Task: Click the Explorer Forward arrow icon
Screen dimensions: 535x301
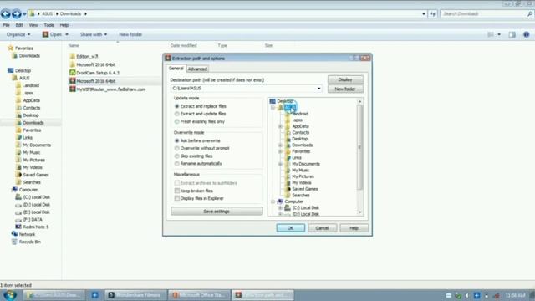Action: pos(16,14)
